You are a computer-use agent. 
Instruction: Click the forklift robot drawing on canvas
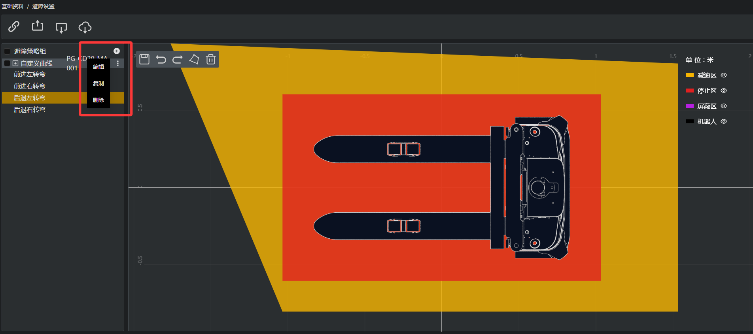coord(442,187)
